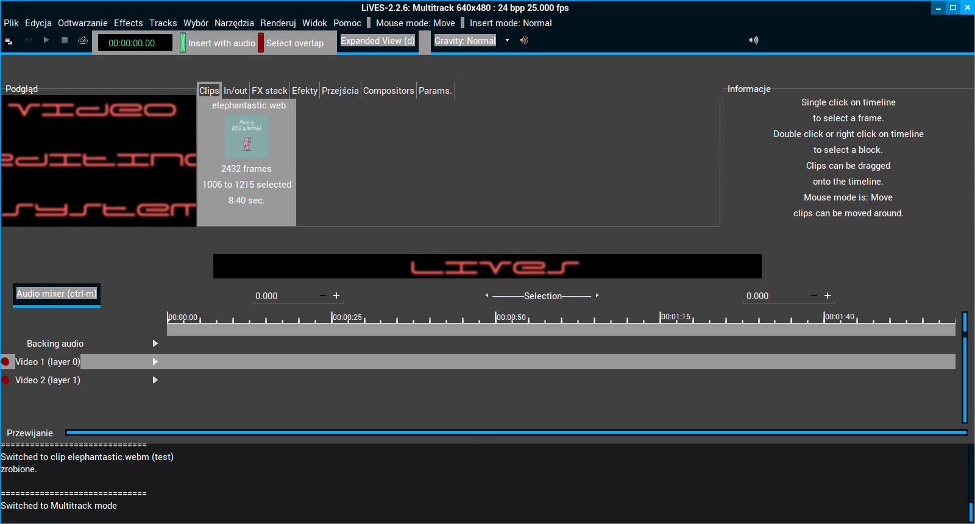Click timeline ruler at 00:00:25 mark
Image resolution: width=975 pixels, height=524 pixels.
click(x=347, y=317)
